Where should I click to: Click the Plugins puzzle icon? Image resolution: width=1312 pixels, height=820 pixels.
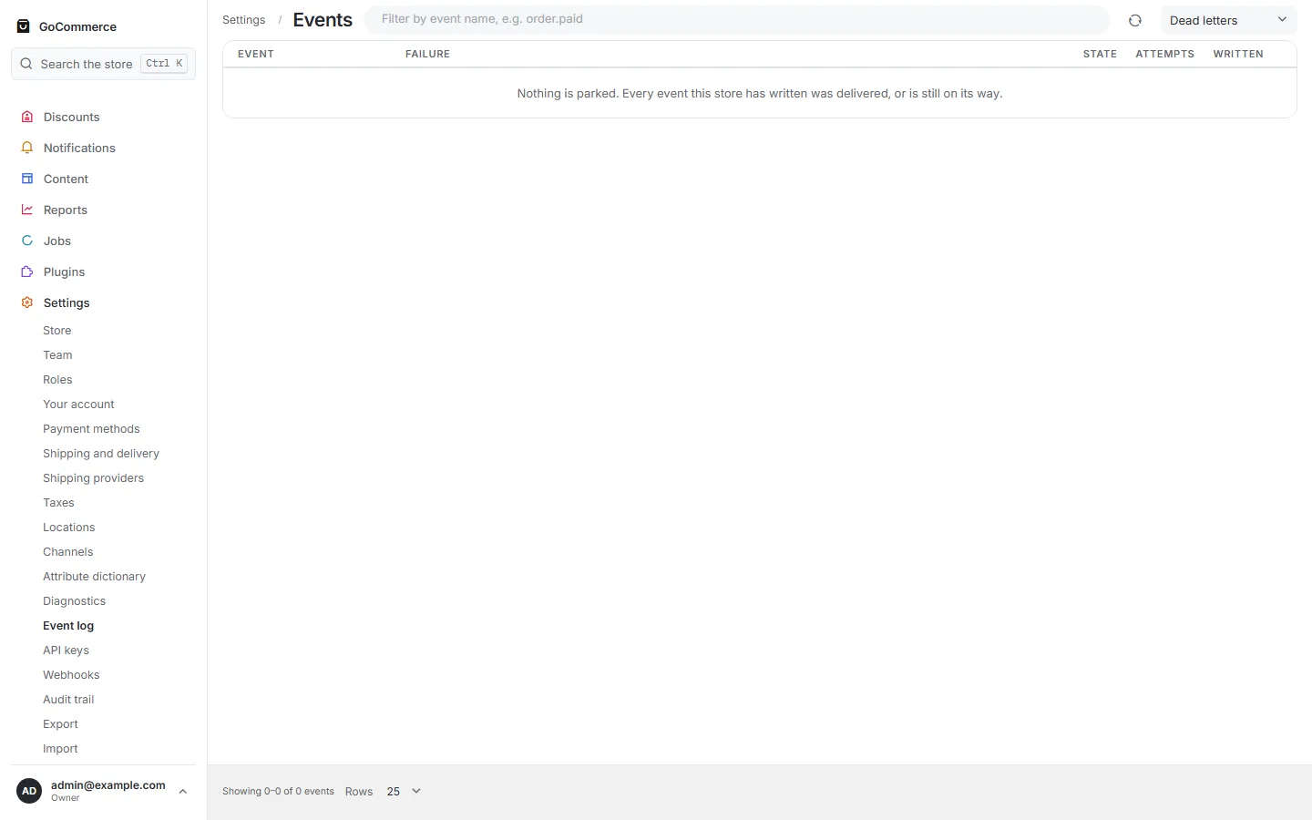tap(27, 272)
